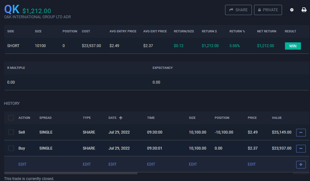
Task: Click EDIT under the Action column
Action: [x=23, y=164]
